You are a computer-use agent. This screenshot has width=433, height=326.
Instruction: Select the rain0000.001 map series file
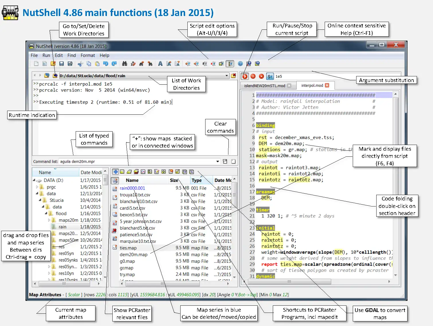[x=132, y=188]
